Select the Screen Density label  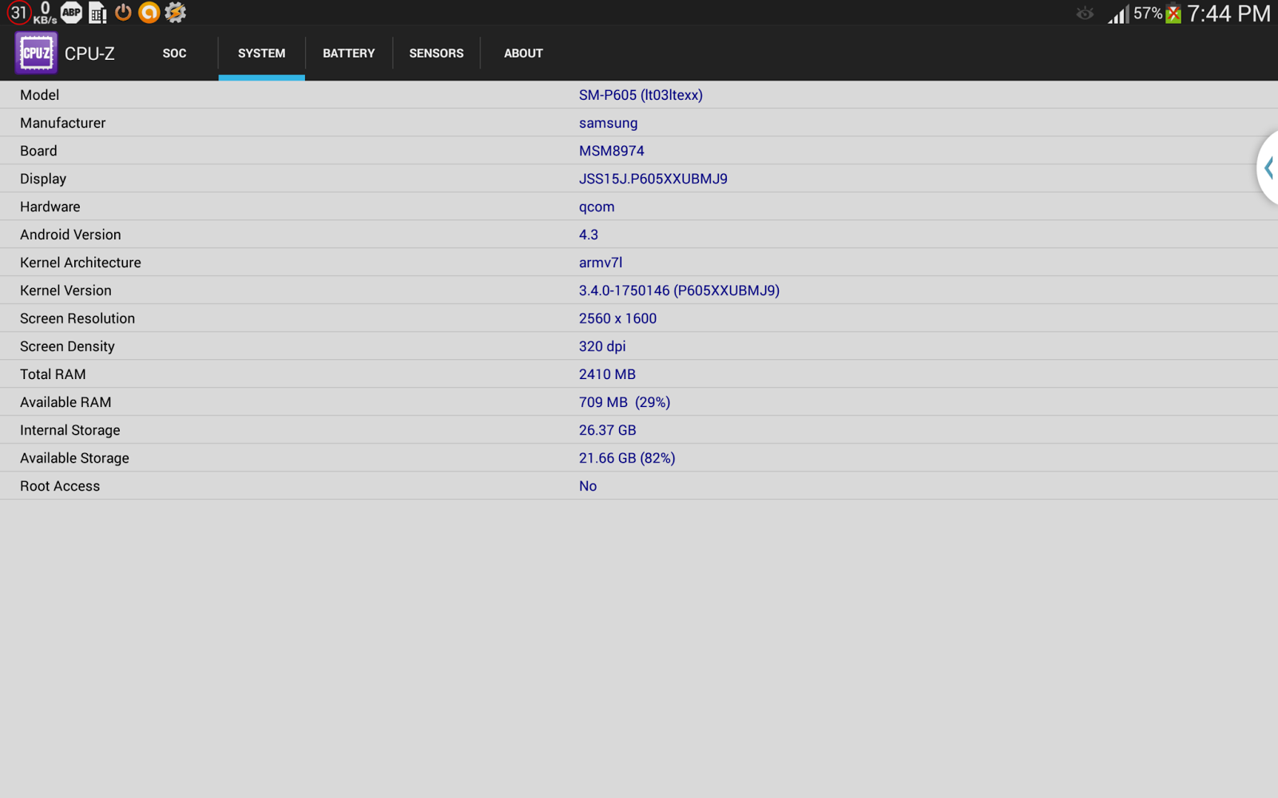click(x=67, y=346)
